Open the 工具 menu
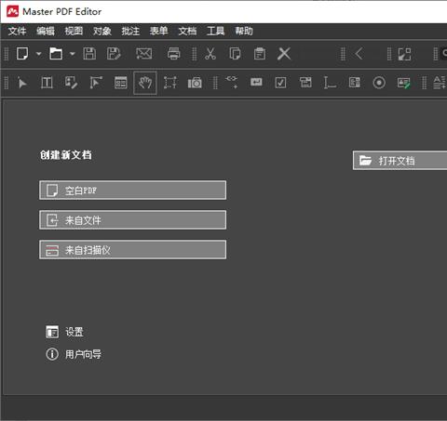Image resolution: width=447 pixels, height=421 pixels. coord(216,31)
